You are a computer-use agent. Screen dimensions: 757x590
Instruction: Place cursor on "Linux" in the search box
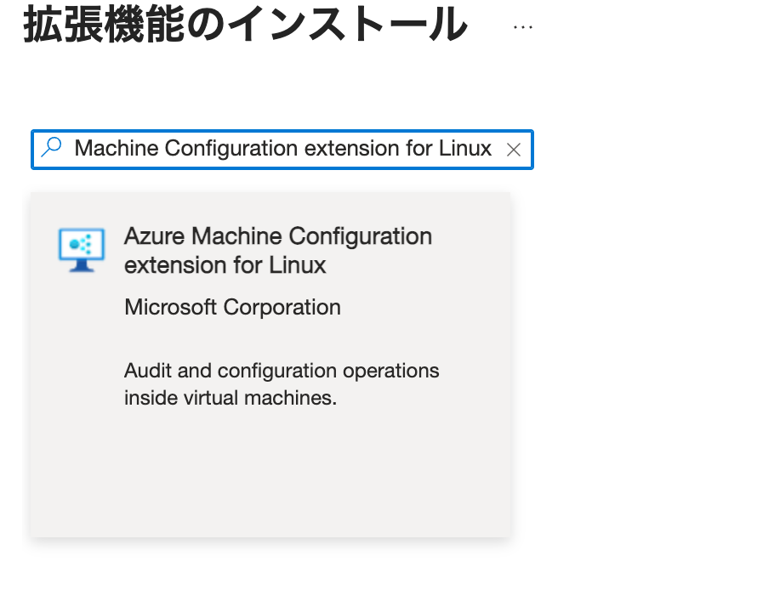coord(465,149)
